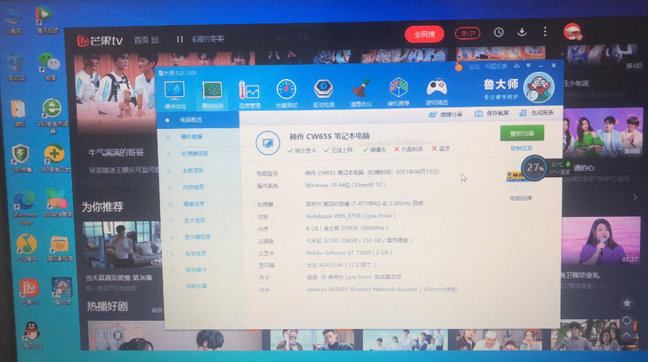Click 牛气满满的哥哥 title text
648x362 pixels.
tap(116, 153)
